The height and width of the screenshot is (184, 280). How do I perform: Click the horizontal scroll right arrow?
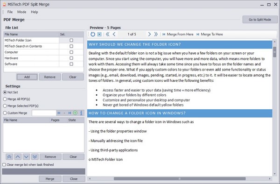click(x=270, y=179)
